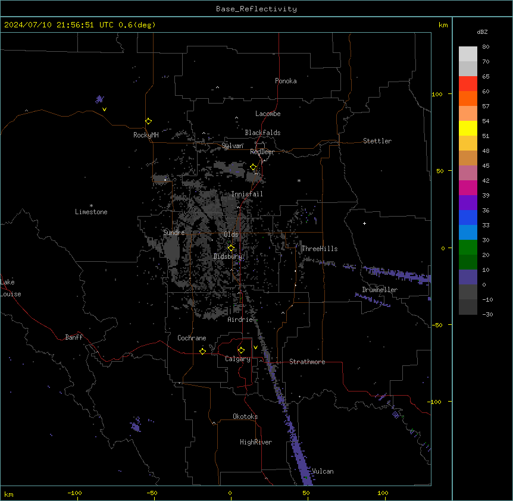Click the HighRiver label
Image resolution: width=513 pixels, height=501 pixels.
pos(256,442)
